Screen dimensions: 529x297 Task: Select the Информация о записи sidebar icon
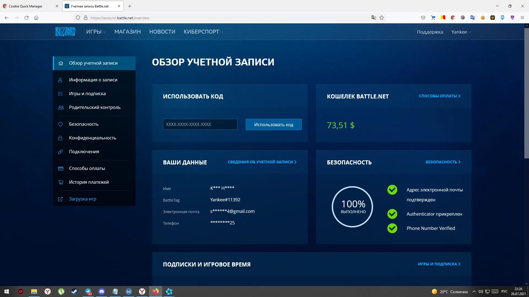(61, 80)
